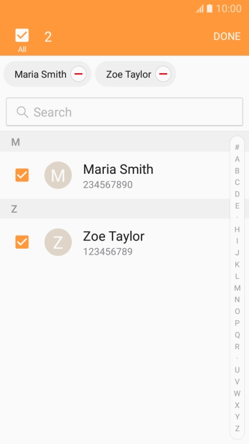Uncheck Maria Smith's checkbox

(22, 175)
